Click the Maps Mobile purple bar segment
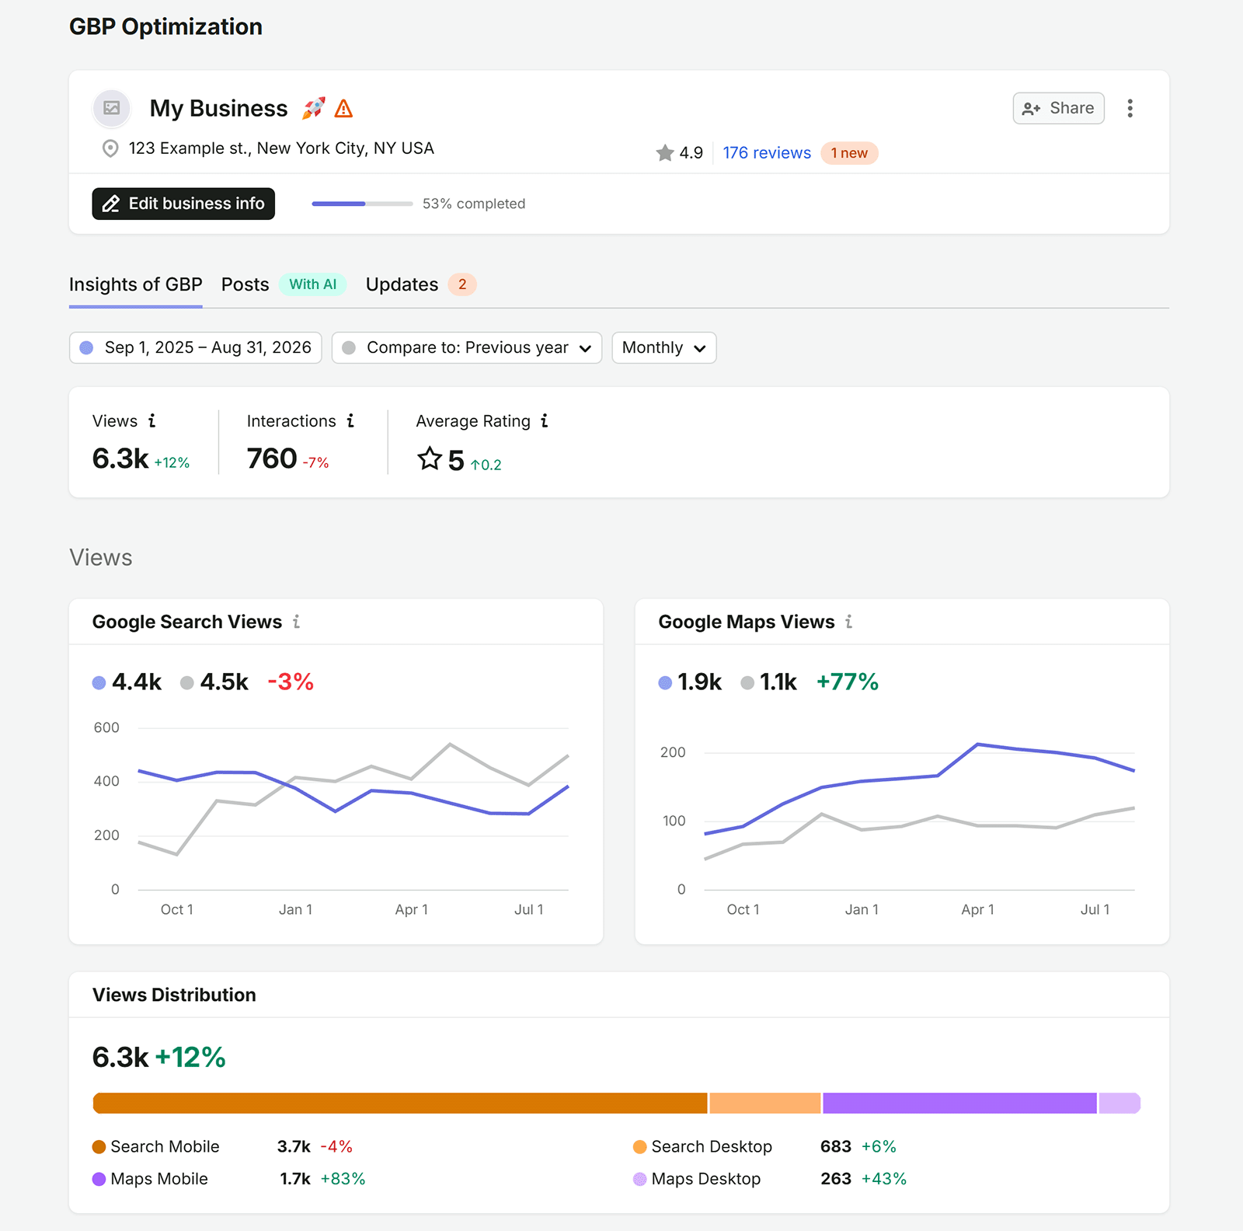Image resolution: width=1243 pixels, height=1231 pixels. tap(959, 1103)
